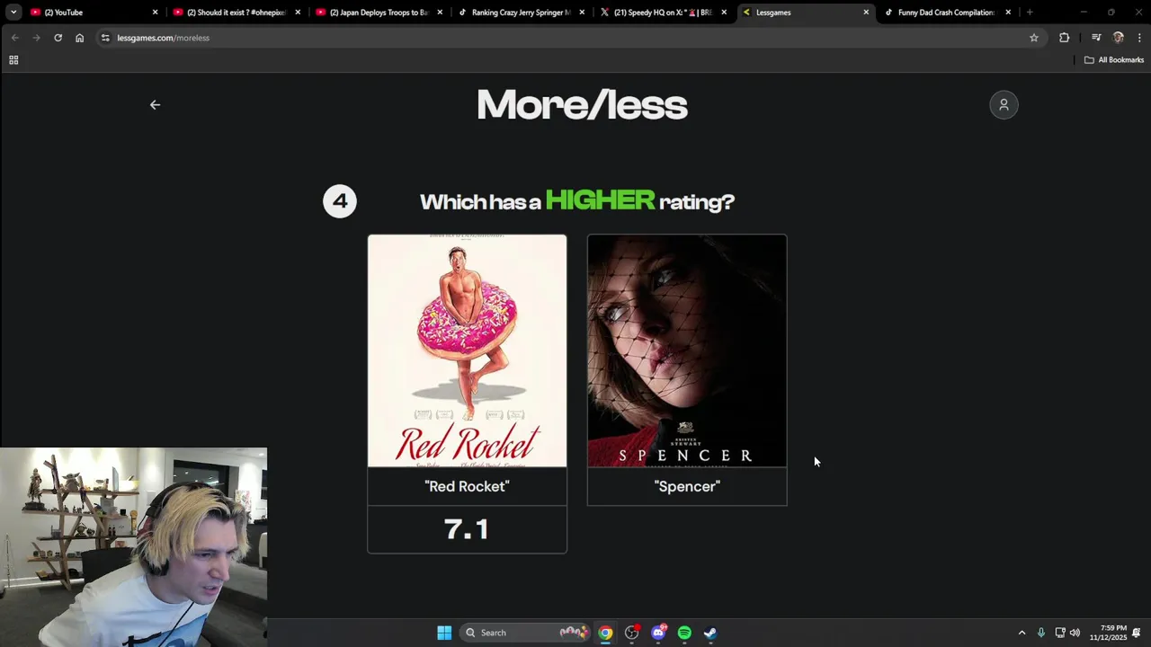Click the network display icon in the system tray
This screenshot has width=1151, height=647.
1059,633
